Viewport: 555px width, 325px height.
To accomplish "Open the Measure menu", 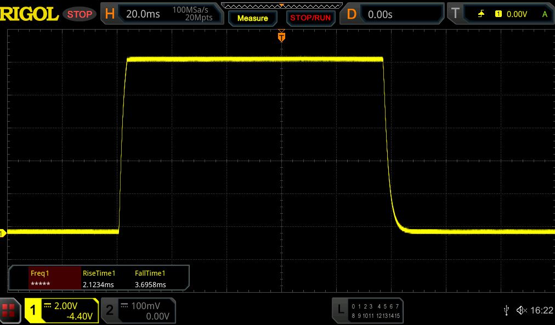I will pos(253,18).
